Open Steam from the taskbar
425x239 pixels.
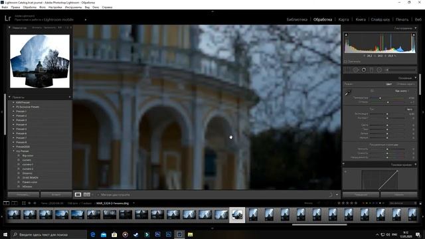pos(135,234)
